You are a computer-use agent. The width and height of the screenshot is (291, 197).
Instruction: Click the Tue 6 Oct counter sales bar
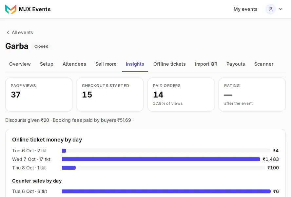coord(166,191)
